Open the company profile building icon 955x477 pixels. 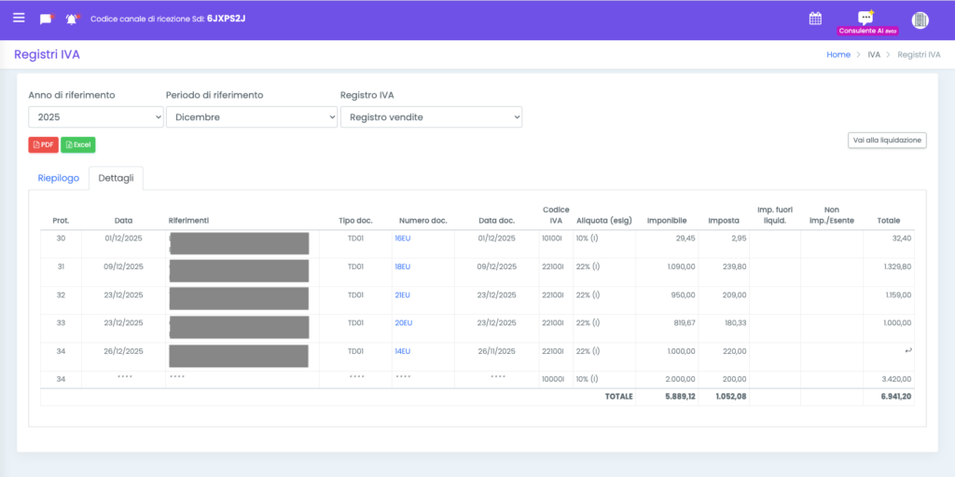click(920, 20)
